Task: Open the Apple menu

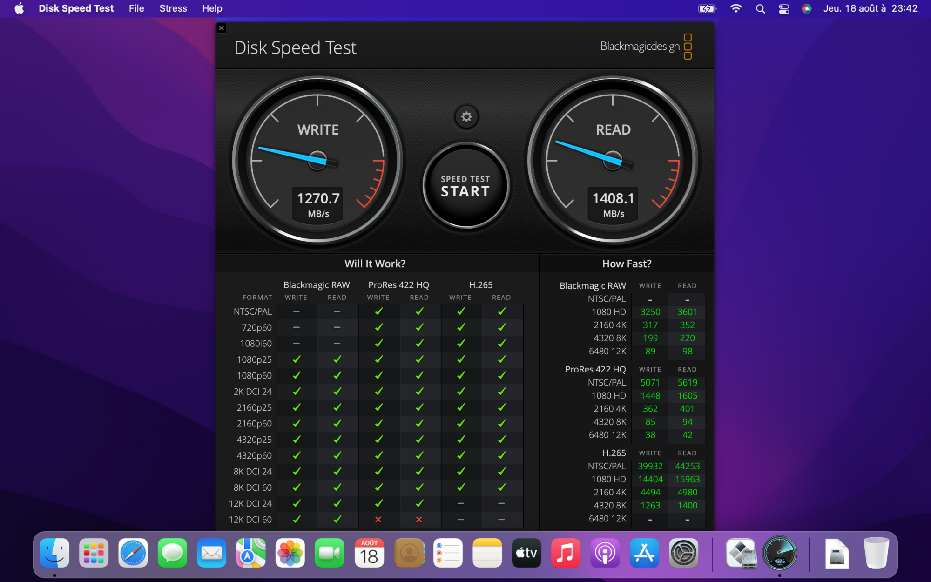Action: pyautogui.click(x=19, y=8)
